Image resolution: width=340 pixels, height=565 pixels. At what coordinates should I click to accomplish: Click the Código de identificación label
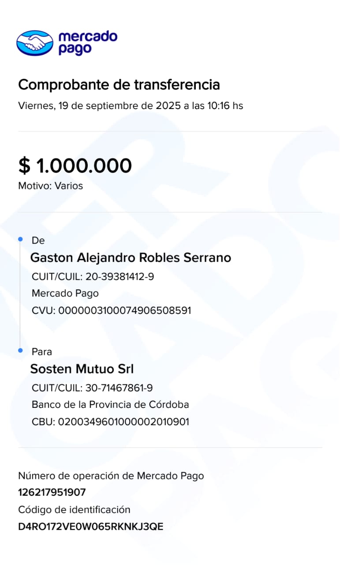[x=74, y=510]
